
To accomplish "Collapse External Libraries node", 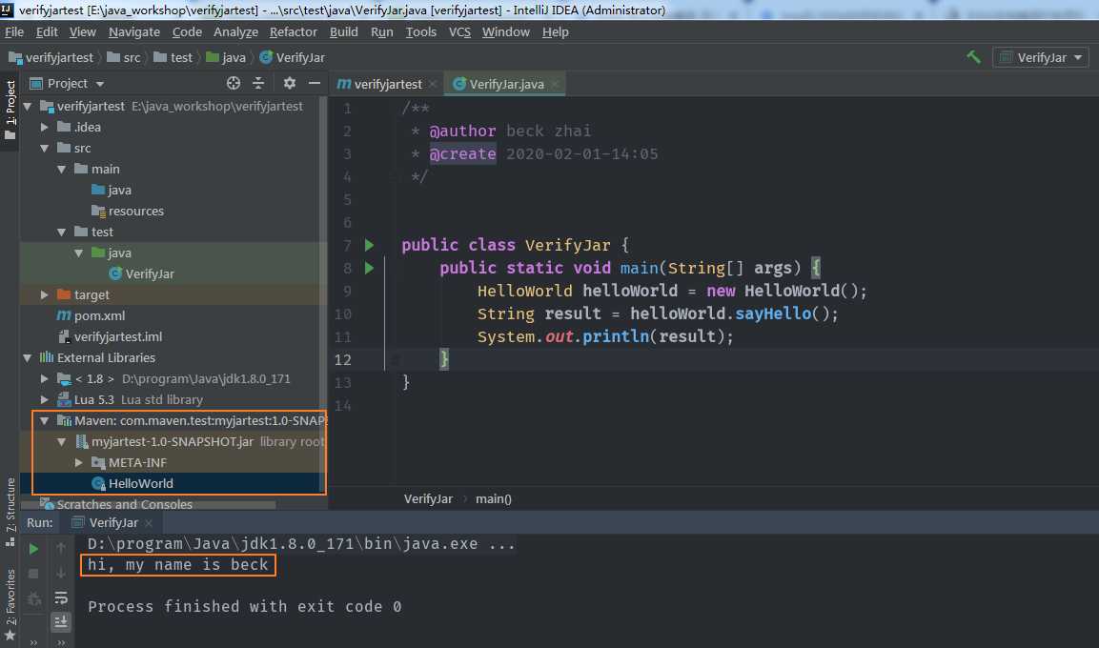I will point(28,358).
